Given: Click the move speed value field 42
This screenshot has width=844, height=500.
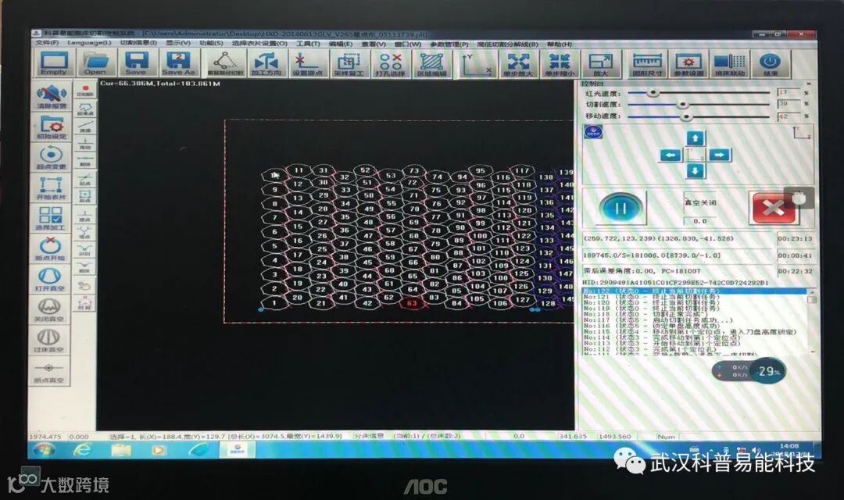Looking at the screenshot, I should pos(789,116).
